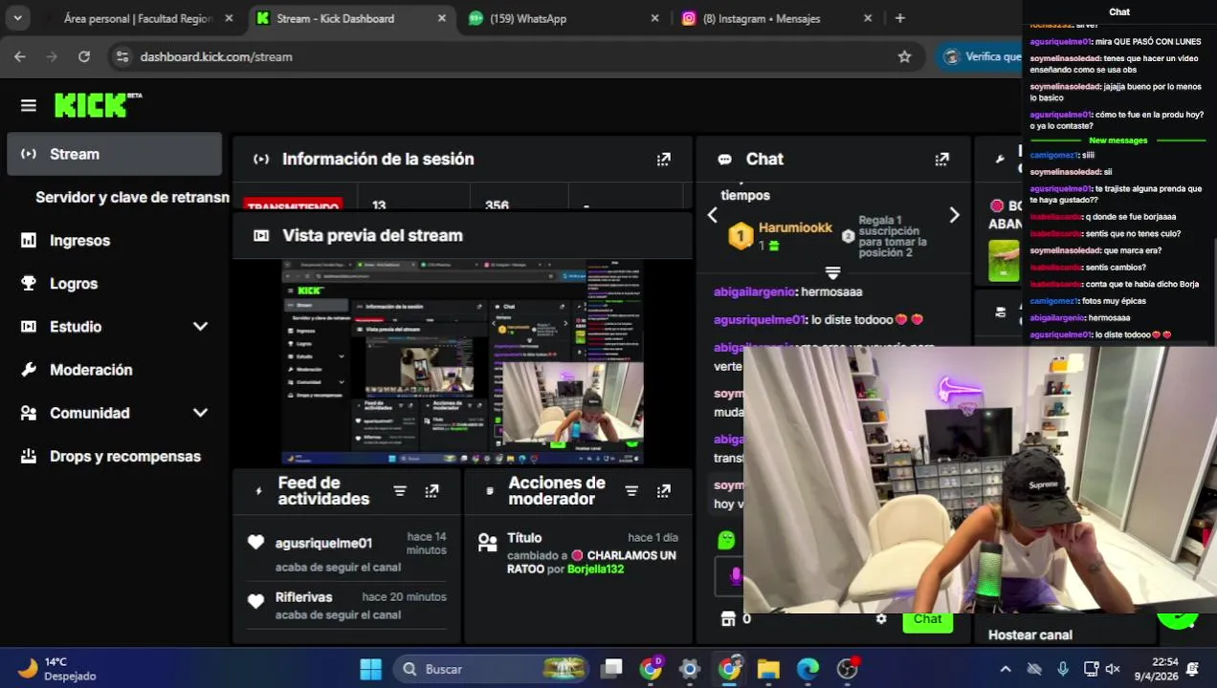
Task: Click "New messages" divider in popout Chat
Action: (x=1117, y=140)
